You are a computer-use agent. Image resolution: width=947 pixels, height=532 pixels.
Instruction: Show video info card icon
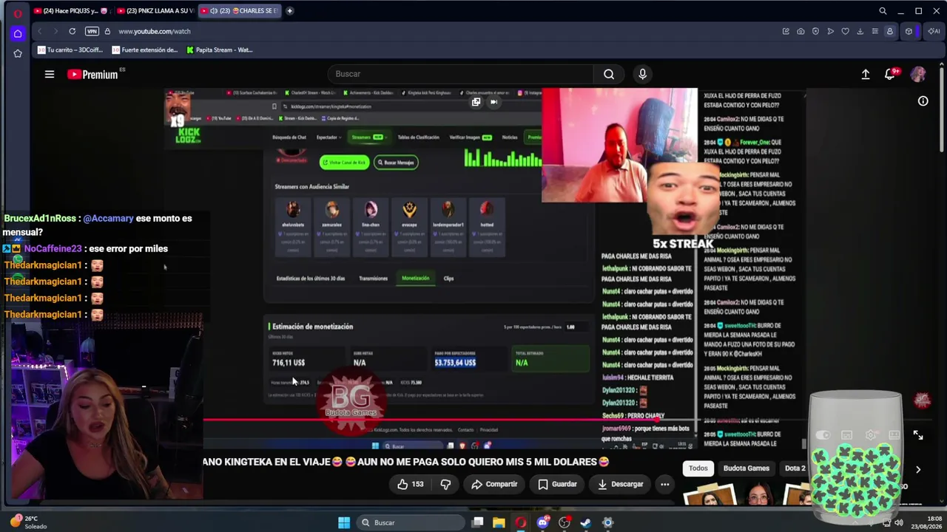tap(923, 101)
